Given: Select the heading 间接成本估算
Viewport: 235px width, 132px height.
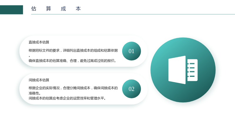Looking at the screenshot, I should click(39, 80).
